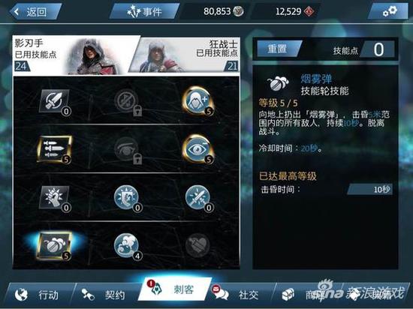This screenshot has height=309, width=413.
Task: Open the settings gear menu
Action: point(388,11)
